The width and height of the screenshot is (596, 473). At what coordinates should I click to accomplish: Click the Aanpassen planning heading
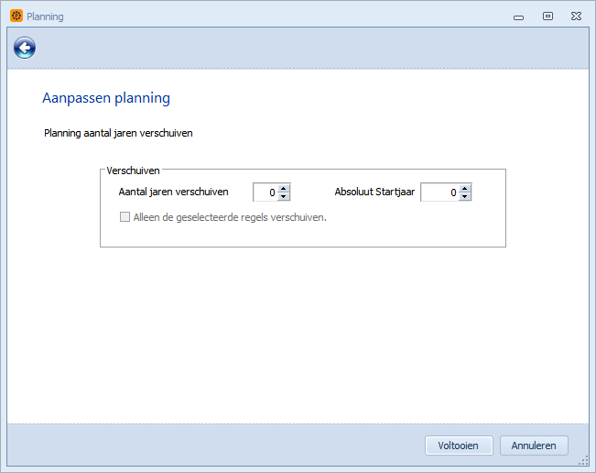106,98
